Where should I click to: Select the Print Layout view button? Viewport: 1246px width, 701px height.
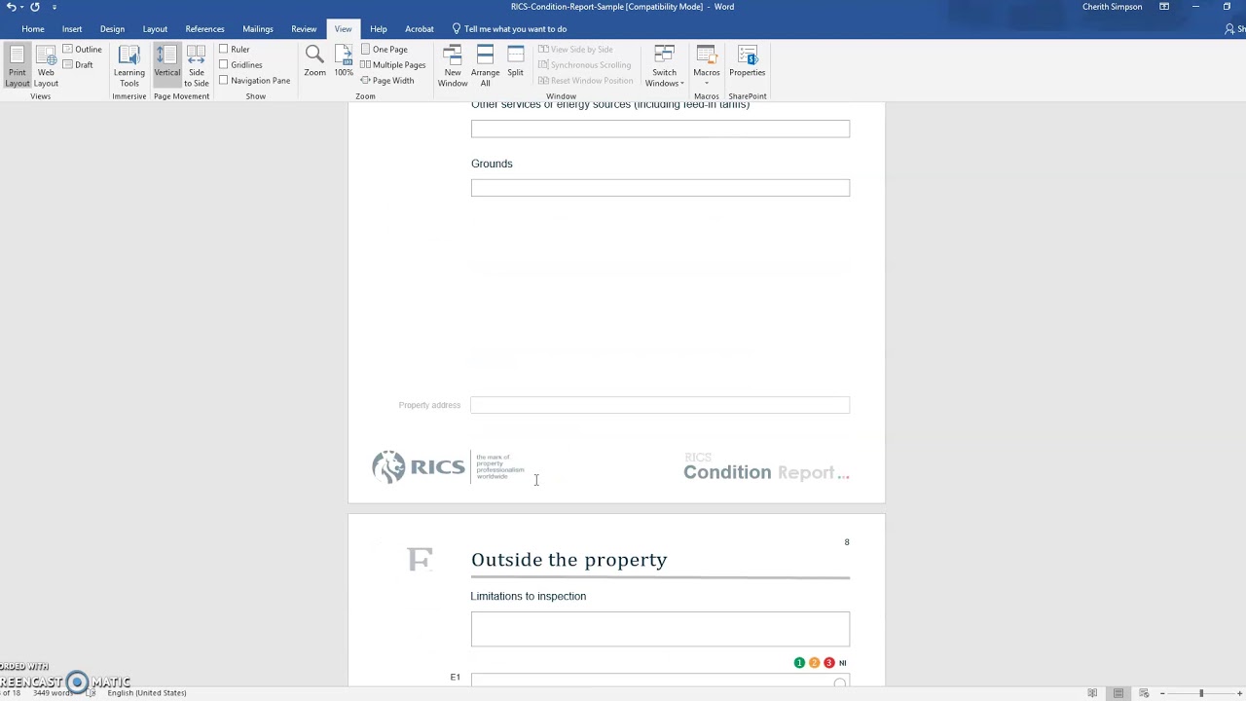[18, 66]
